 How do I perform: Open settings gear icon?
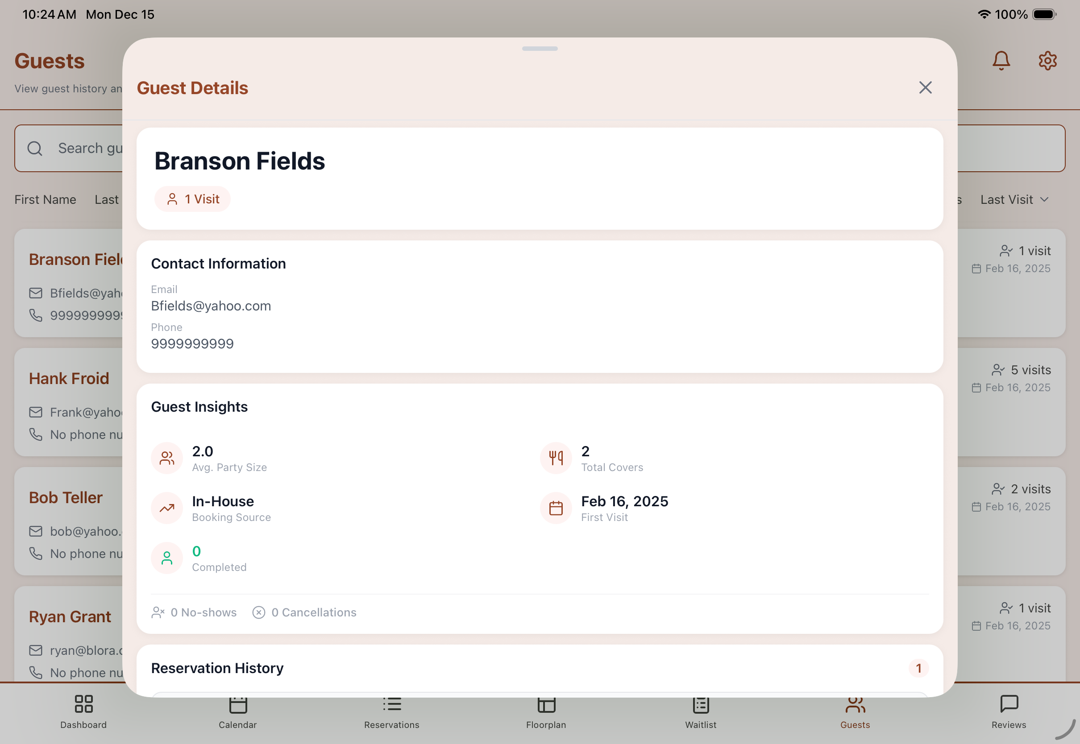1047,61
